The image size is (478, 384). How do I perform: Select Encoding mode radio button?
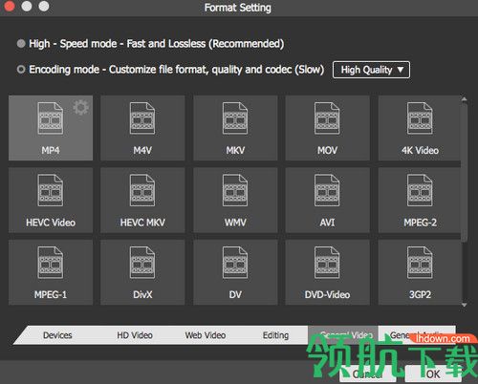21,70
